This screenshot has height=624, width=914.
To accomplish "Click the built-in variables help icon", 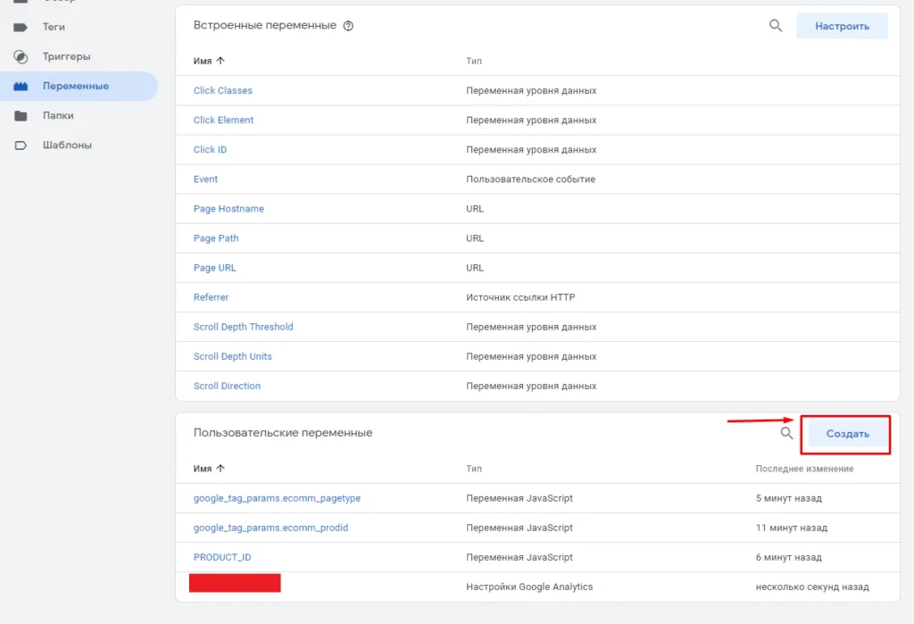I will [x=348, y=26].
